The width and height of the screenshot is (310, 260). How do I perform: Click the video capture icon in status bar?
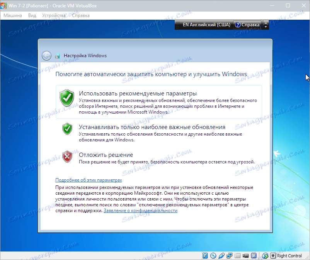coord(245,256)
